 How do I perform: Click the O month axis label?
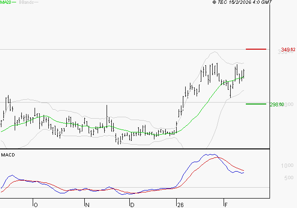[x=36, y=205]
